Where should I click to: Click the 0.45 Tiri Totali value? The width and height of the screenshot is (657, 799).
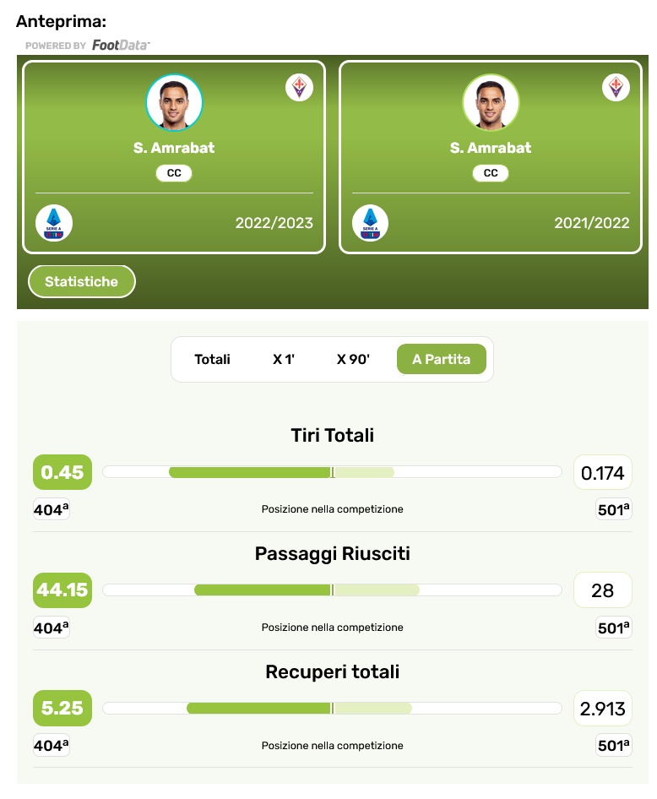click(62, 472)
